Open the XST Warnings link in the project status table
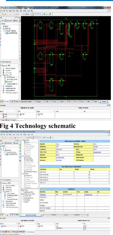 [x=97, y=152]
